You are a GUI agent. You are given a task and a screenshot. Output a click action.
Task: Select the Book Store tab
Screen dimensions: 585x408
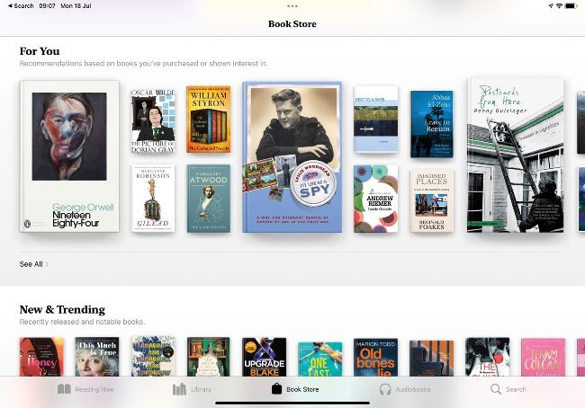click(x=293, y=389)
